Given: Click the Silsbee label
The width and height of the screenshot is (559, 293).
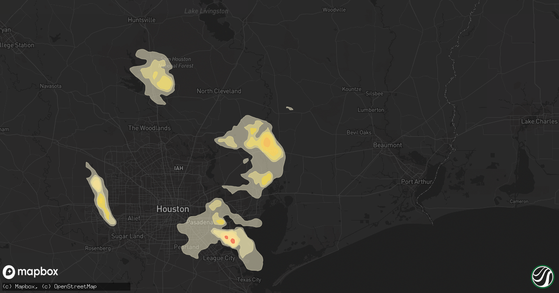Looking at the screenshot, I should click(x=375, y=93).
